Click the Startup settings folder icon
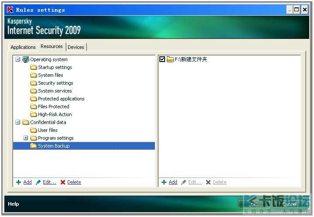The image size is (314, 217). pyautogui.click(x=34, y=67)
